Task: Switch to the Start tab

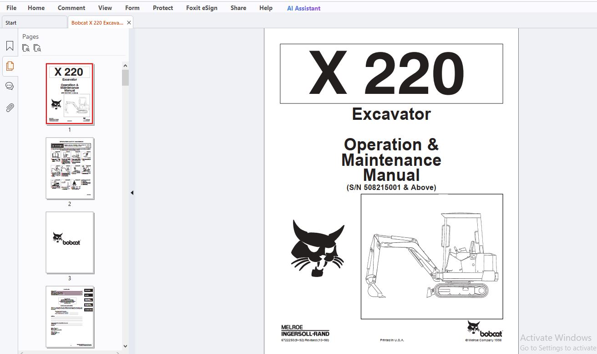Action: tap(34, 22)
